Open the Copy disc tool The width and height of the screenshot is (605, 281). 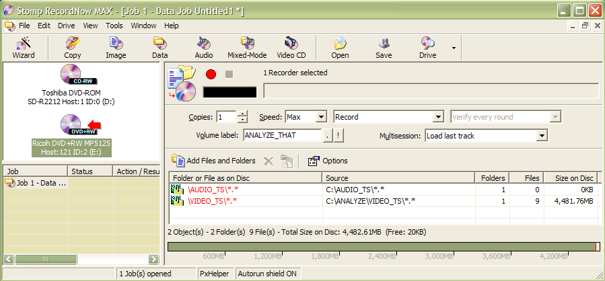[72, 48]
